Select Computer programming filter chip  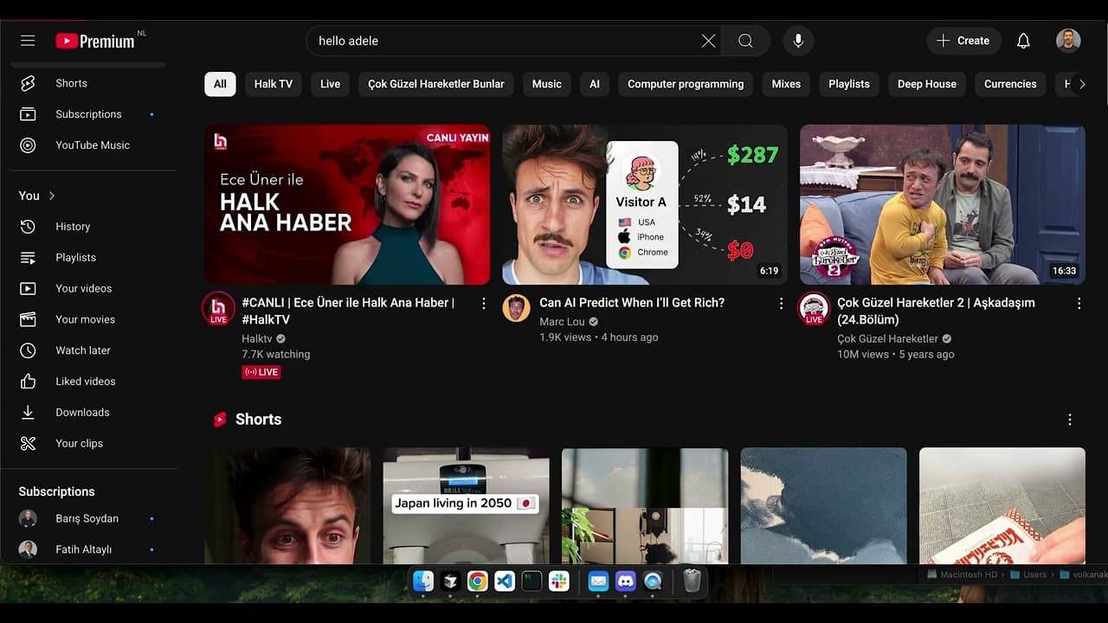click(686, 84)
